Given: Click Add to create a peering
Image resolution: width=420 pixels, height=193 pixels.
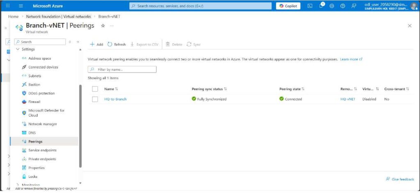Looking at the screenshot, I should (x=96, y=44).
